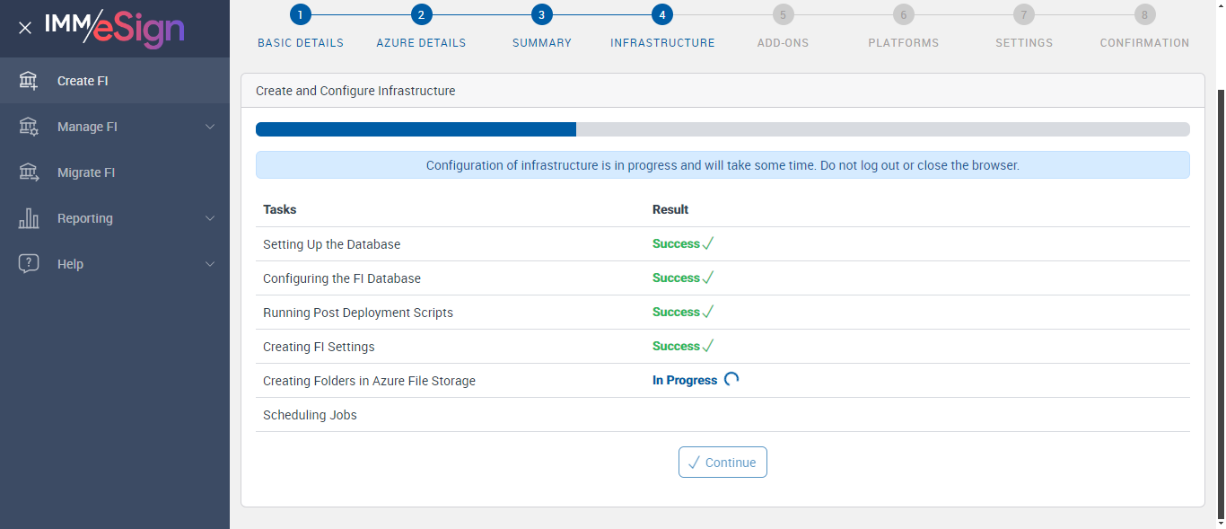Click the Create FI bank icon
The height and width of the screenshot is (529, 1226).
point(29,81)
